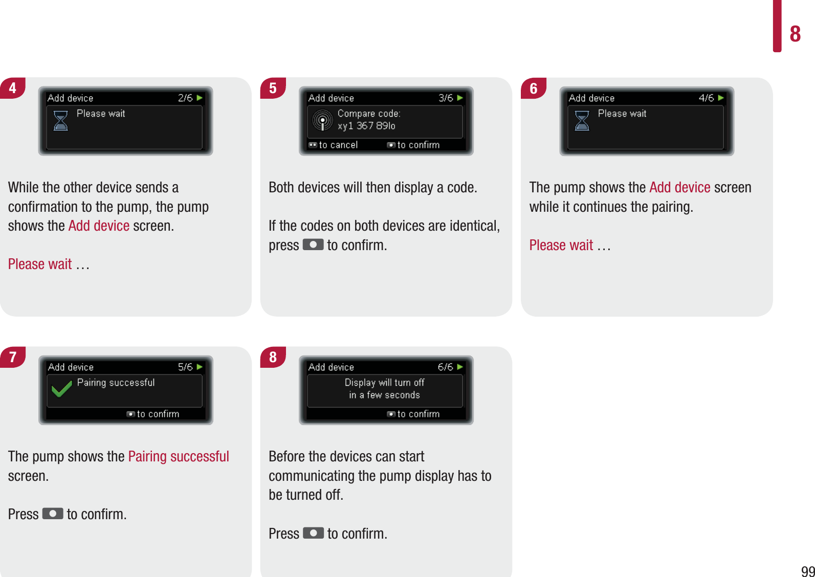Click the green arrow next to 4/6
The height and width of the screenshot is (577, 815).
(721, 98)
